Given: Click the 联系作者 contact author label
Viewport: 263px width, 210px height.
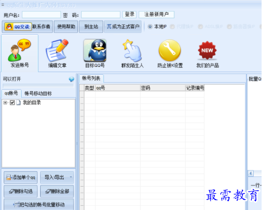Looking at the screenshot, I should [41, 27].
